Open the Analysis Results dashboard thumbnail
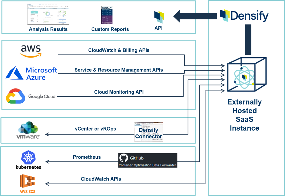 pos(48,14)
